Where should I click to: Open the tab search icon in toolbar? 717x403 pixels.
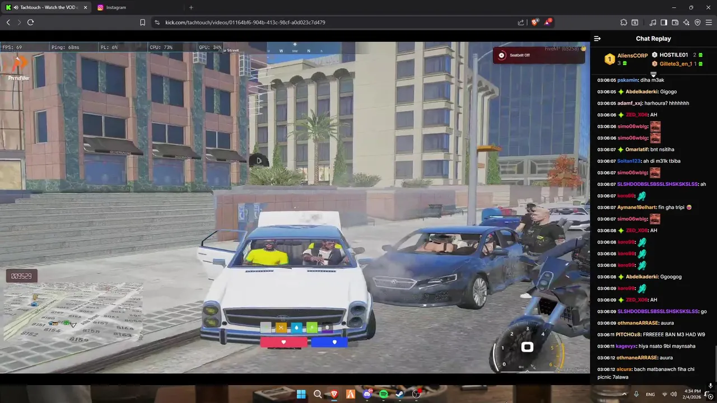(x=635, y=22)
